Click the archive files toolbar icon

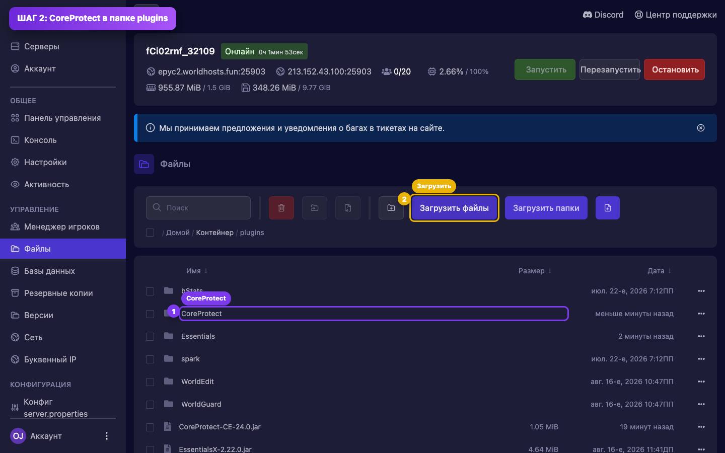[x=348, y=208]
